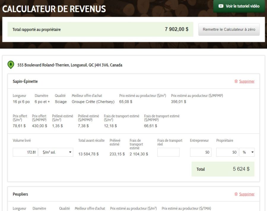Open the % unit dropdown for the Propriétaire share
The width and height of the screenshot is (267, 211).
247,152
